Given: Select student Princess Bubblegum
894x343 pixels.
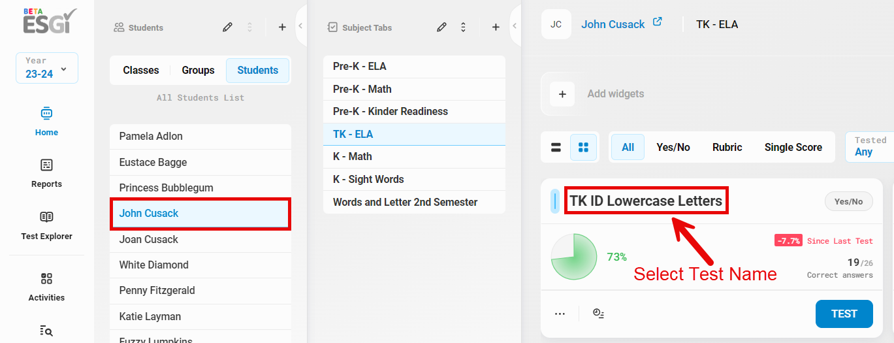Looking at the screenshot, I should (200, 188).
